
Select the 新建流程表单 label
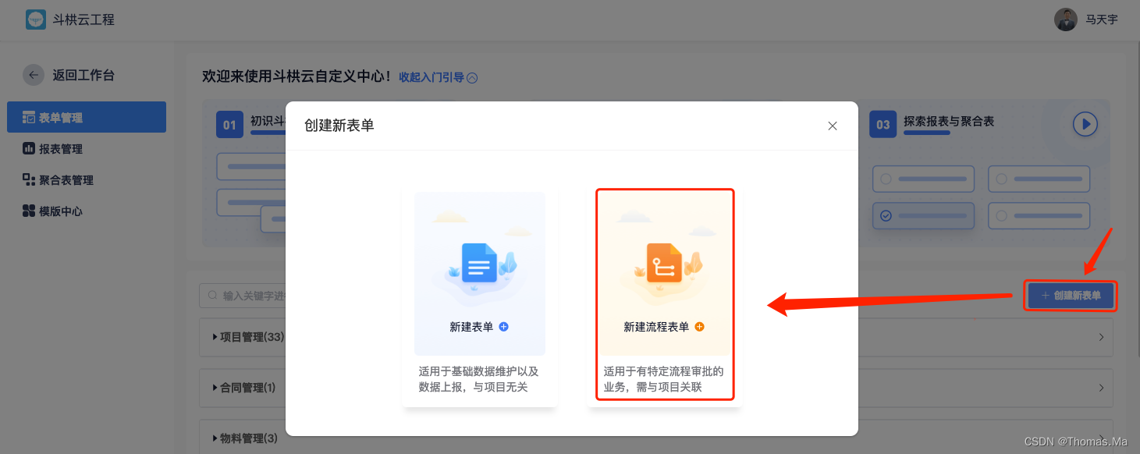coord(656,327)
